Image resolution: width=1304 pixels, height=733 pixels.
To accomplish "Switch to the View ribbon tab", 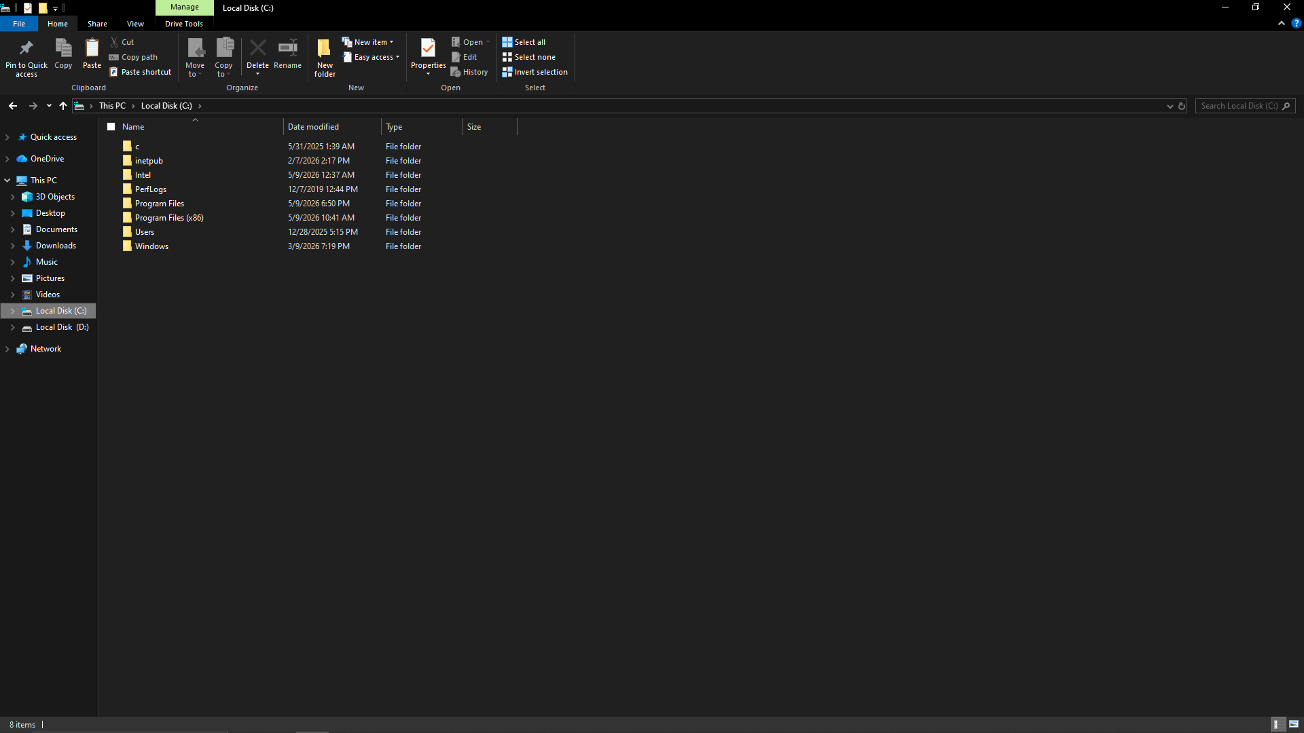I will click(x=135, y=24).
